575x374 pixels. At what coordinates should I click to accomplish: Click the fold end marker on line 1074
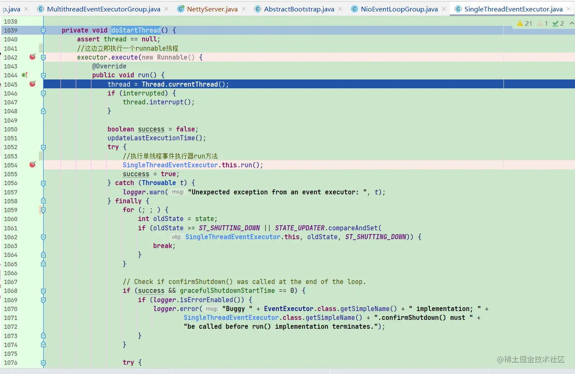click(x=43, y=344)
